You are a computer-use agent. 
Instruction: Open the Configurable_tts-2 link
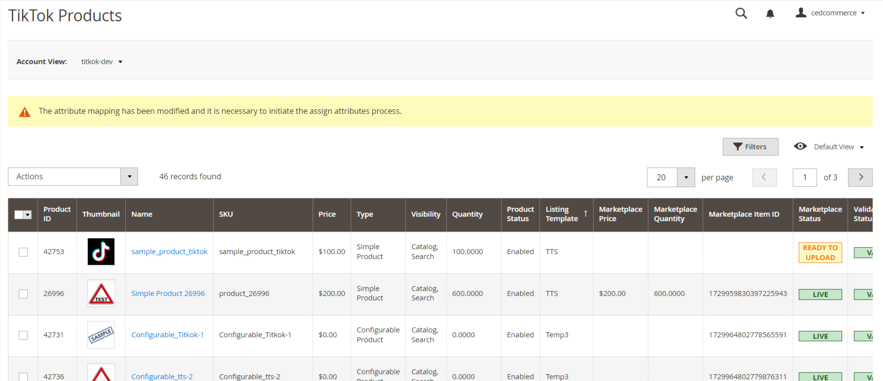(162, 377)
